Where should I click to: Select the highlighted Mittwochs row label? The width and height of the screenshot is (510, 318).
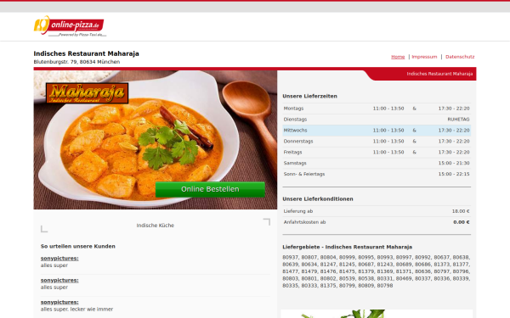click(x=295, y=131)
